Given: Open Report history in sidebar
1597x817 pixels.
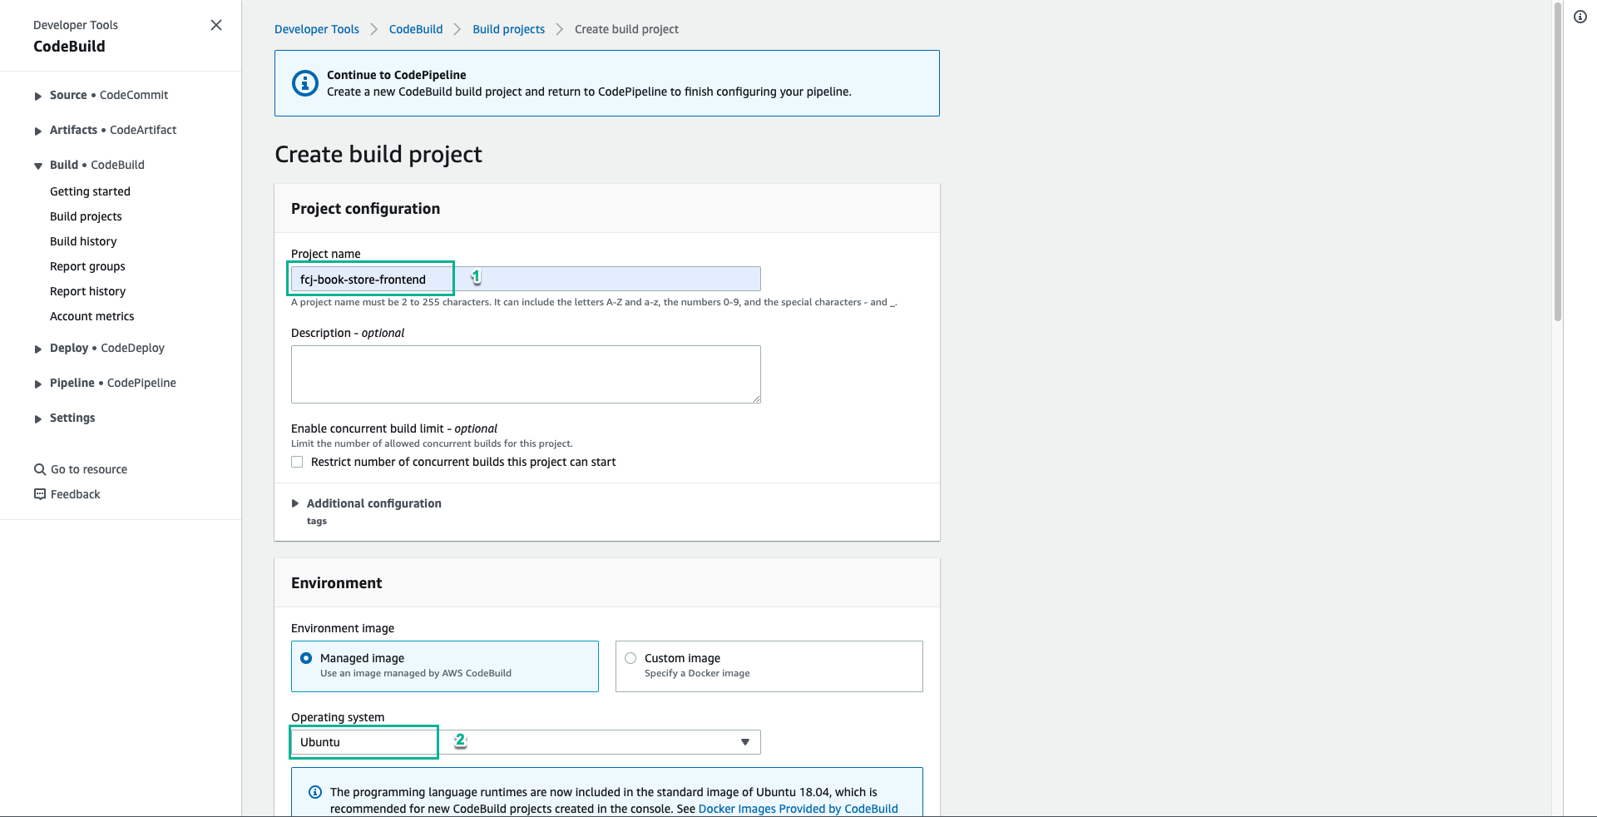Looking at the screenshot, I should [x=87, y=291].
